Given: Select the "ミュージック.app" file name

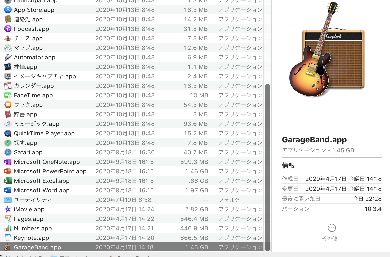Looking at the screenshot, I should point(37,124).
